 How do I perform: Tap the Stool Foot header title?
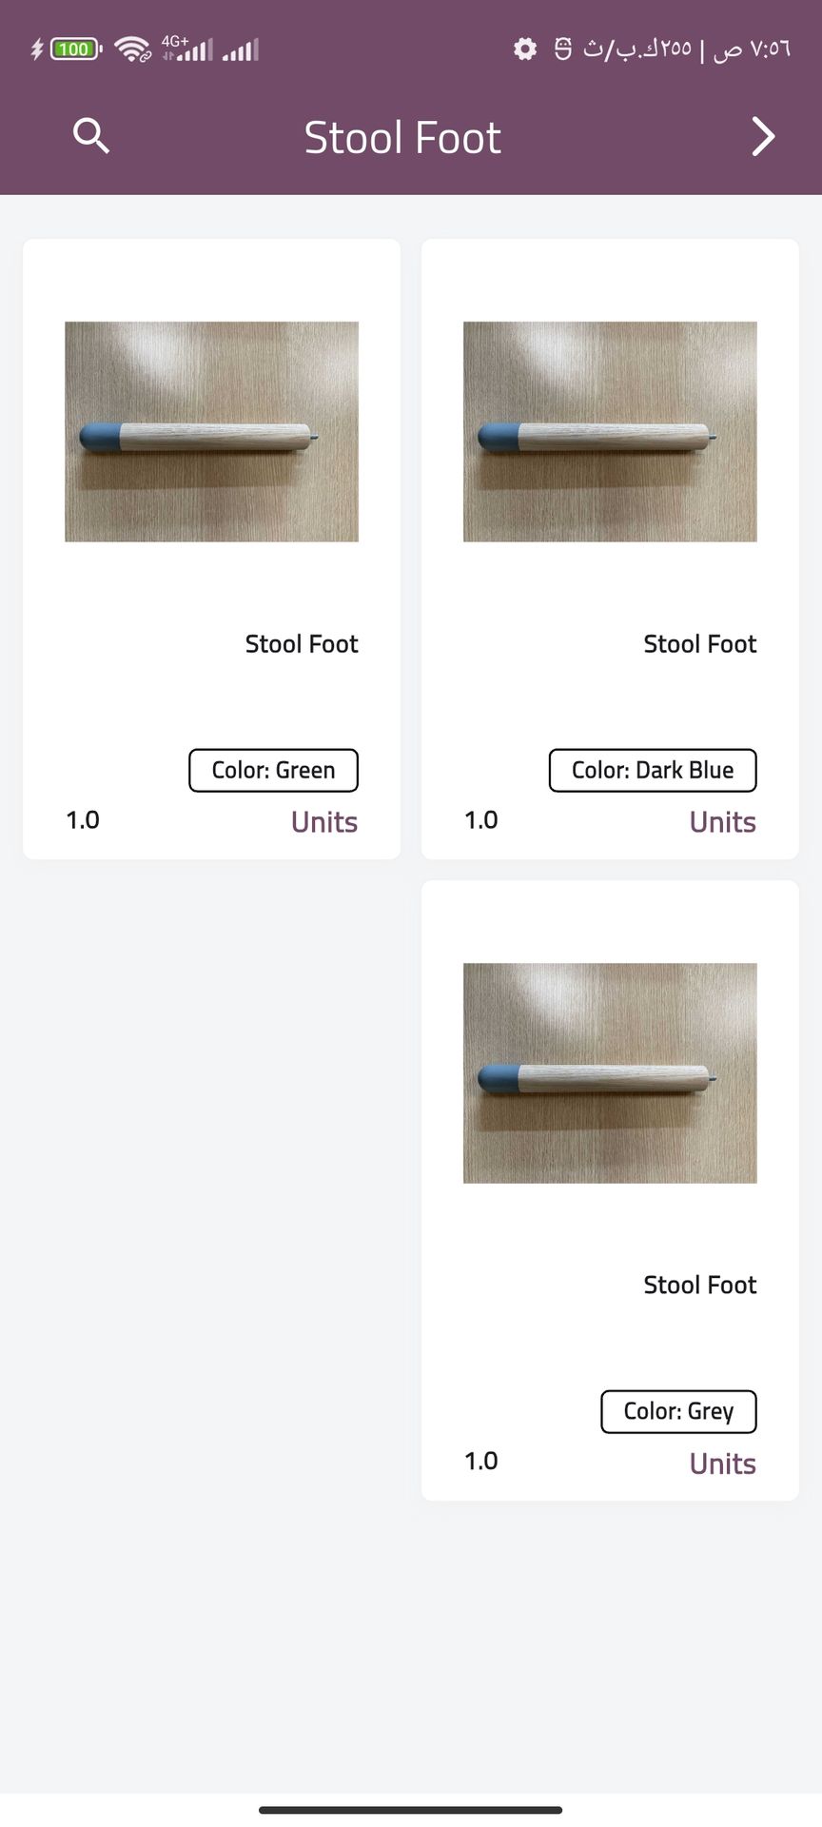(402, 137)
